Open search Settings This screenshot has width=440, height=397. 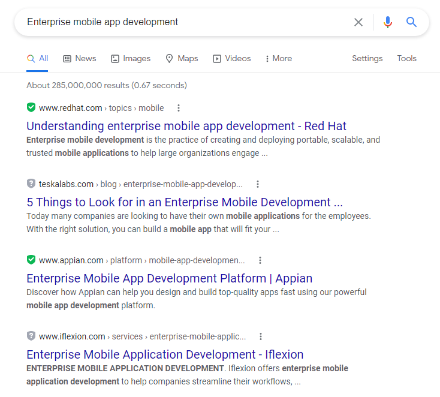click(x=367, y=58)
